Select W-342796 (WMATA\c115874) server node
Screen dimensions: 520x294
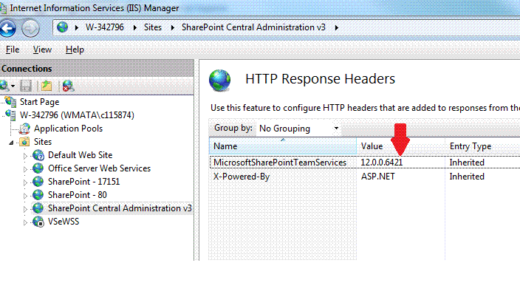coord(77,114)
